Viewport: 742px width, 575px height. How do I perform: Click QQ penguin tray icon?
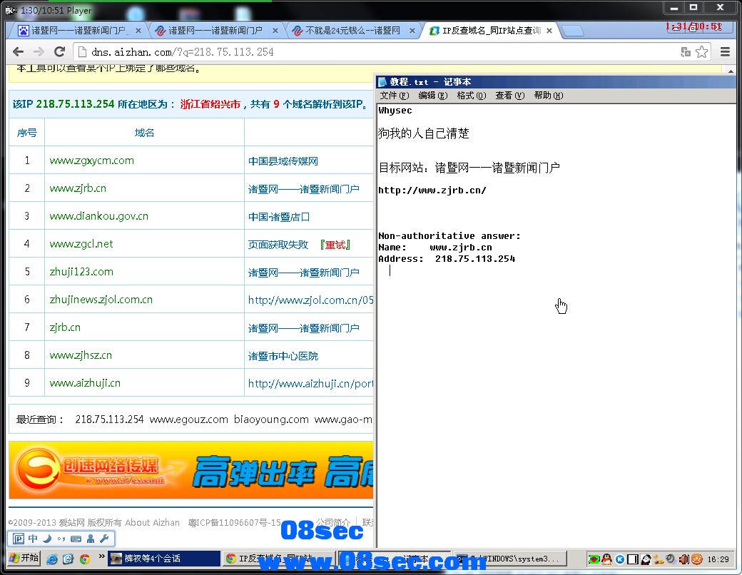pos(606,559)
